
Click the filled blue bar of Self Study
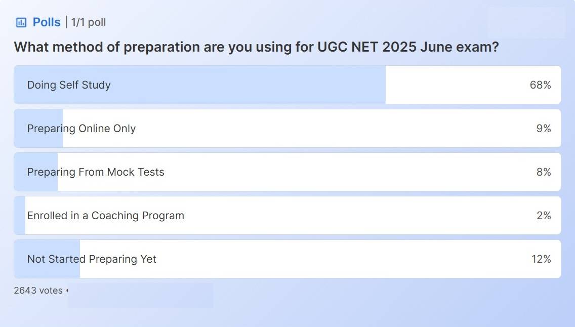click(253, 85)
